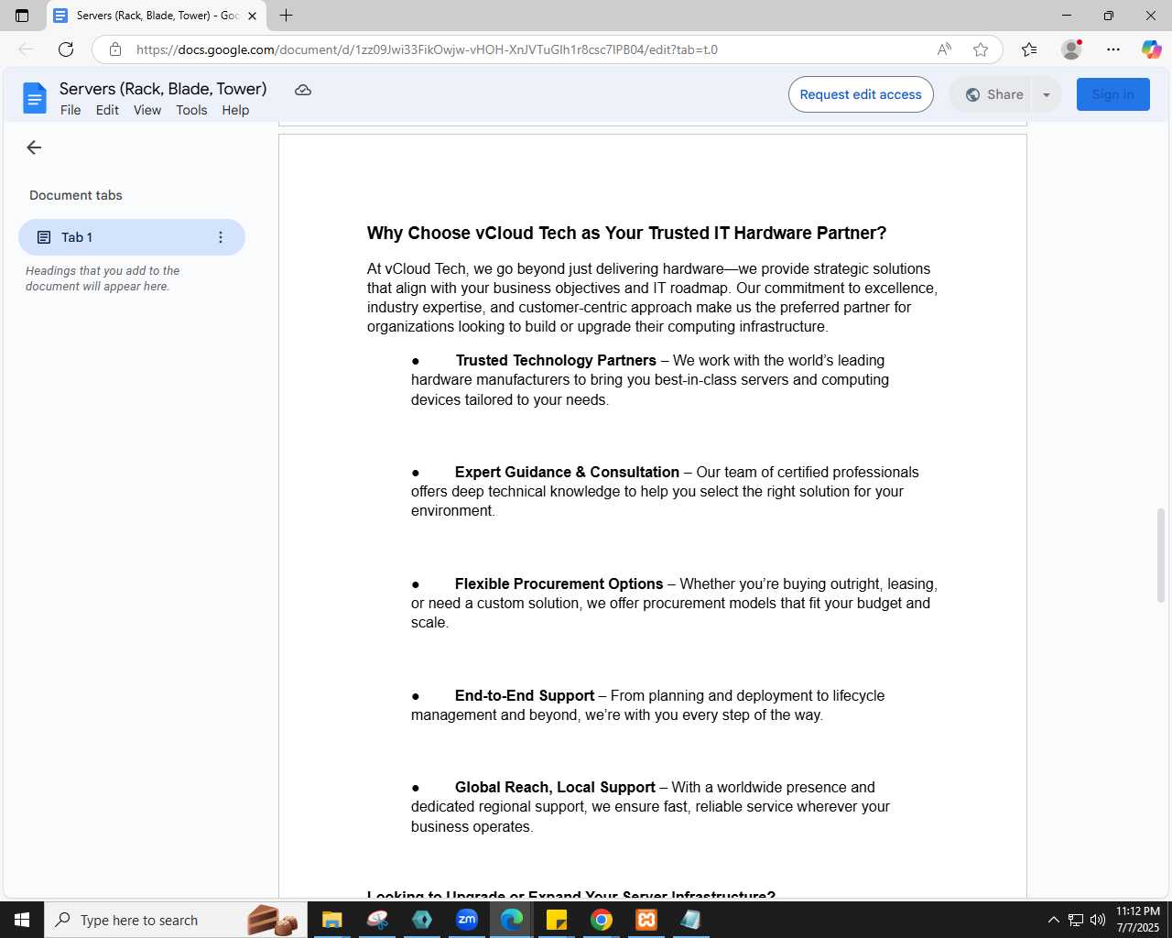This screenshot has width=1172, height=938.
Task: Close the Servers (Rack, Blade, Tower) browser tab
Action: [x=252, y=16]
